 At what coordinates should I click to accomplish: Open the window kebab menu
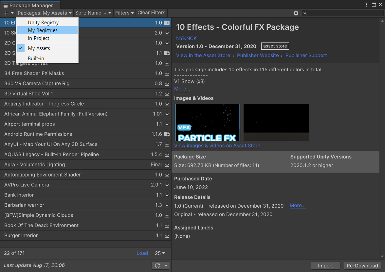pos(367,5)
